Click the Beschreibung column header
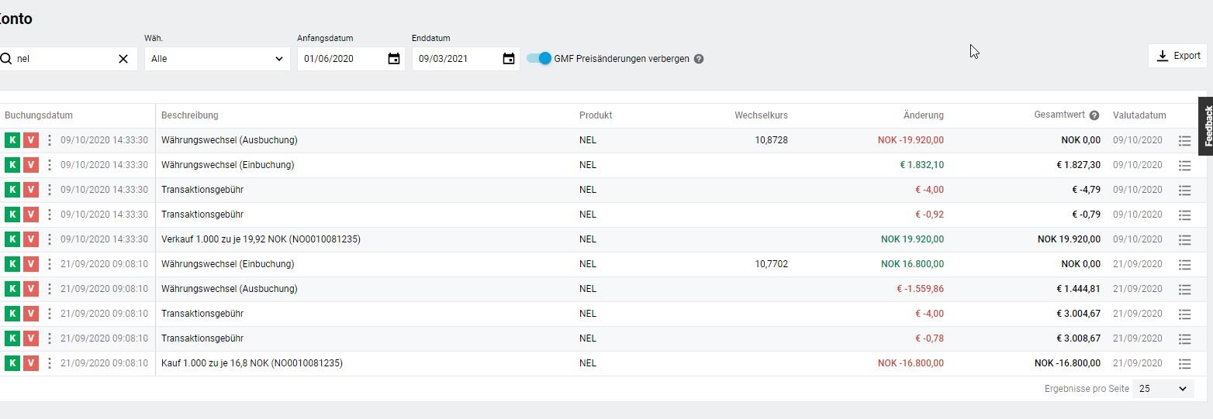This screenshot has height=419, width=1213. pos(190,115)
